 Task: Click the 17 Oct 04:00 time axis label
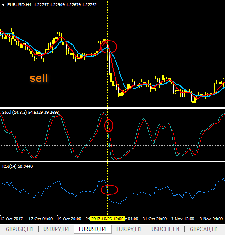coord(41,219)
